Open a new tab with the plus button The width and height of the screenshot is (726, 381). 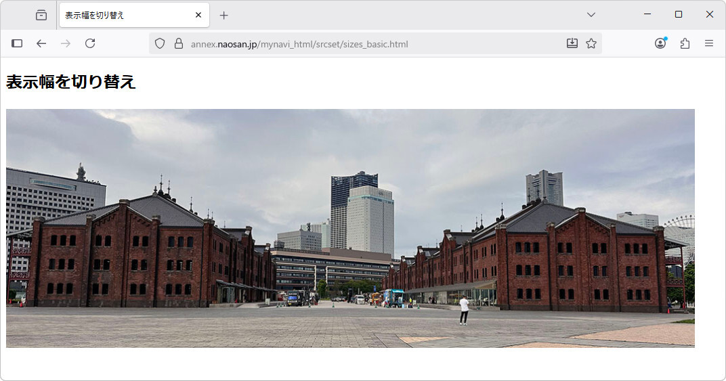tap(224, 15)
